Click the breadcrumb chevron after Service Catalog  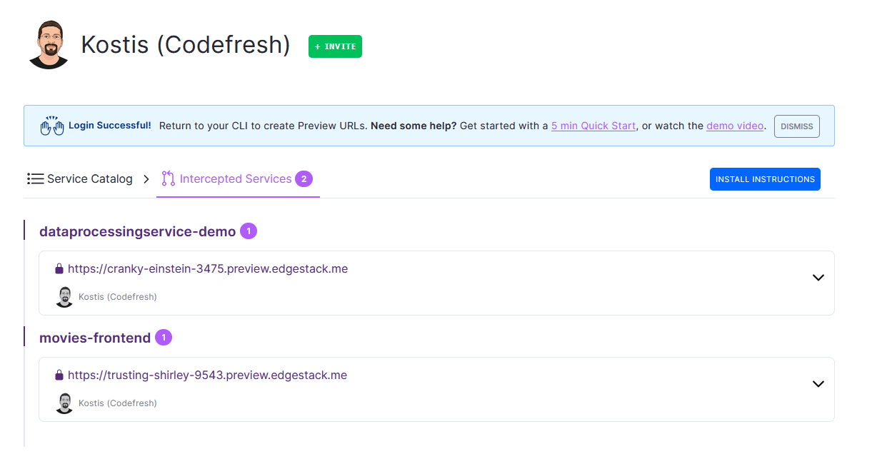click(x=146, y=179)
